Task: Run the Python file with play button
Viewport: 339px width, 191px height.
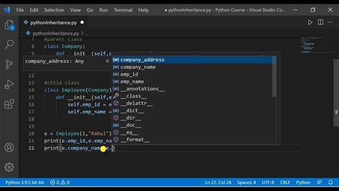Action: [310, 22]
